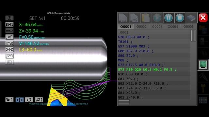
Task: Click program header line ':0001'
Action: [x=123, y=32]
